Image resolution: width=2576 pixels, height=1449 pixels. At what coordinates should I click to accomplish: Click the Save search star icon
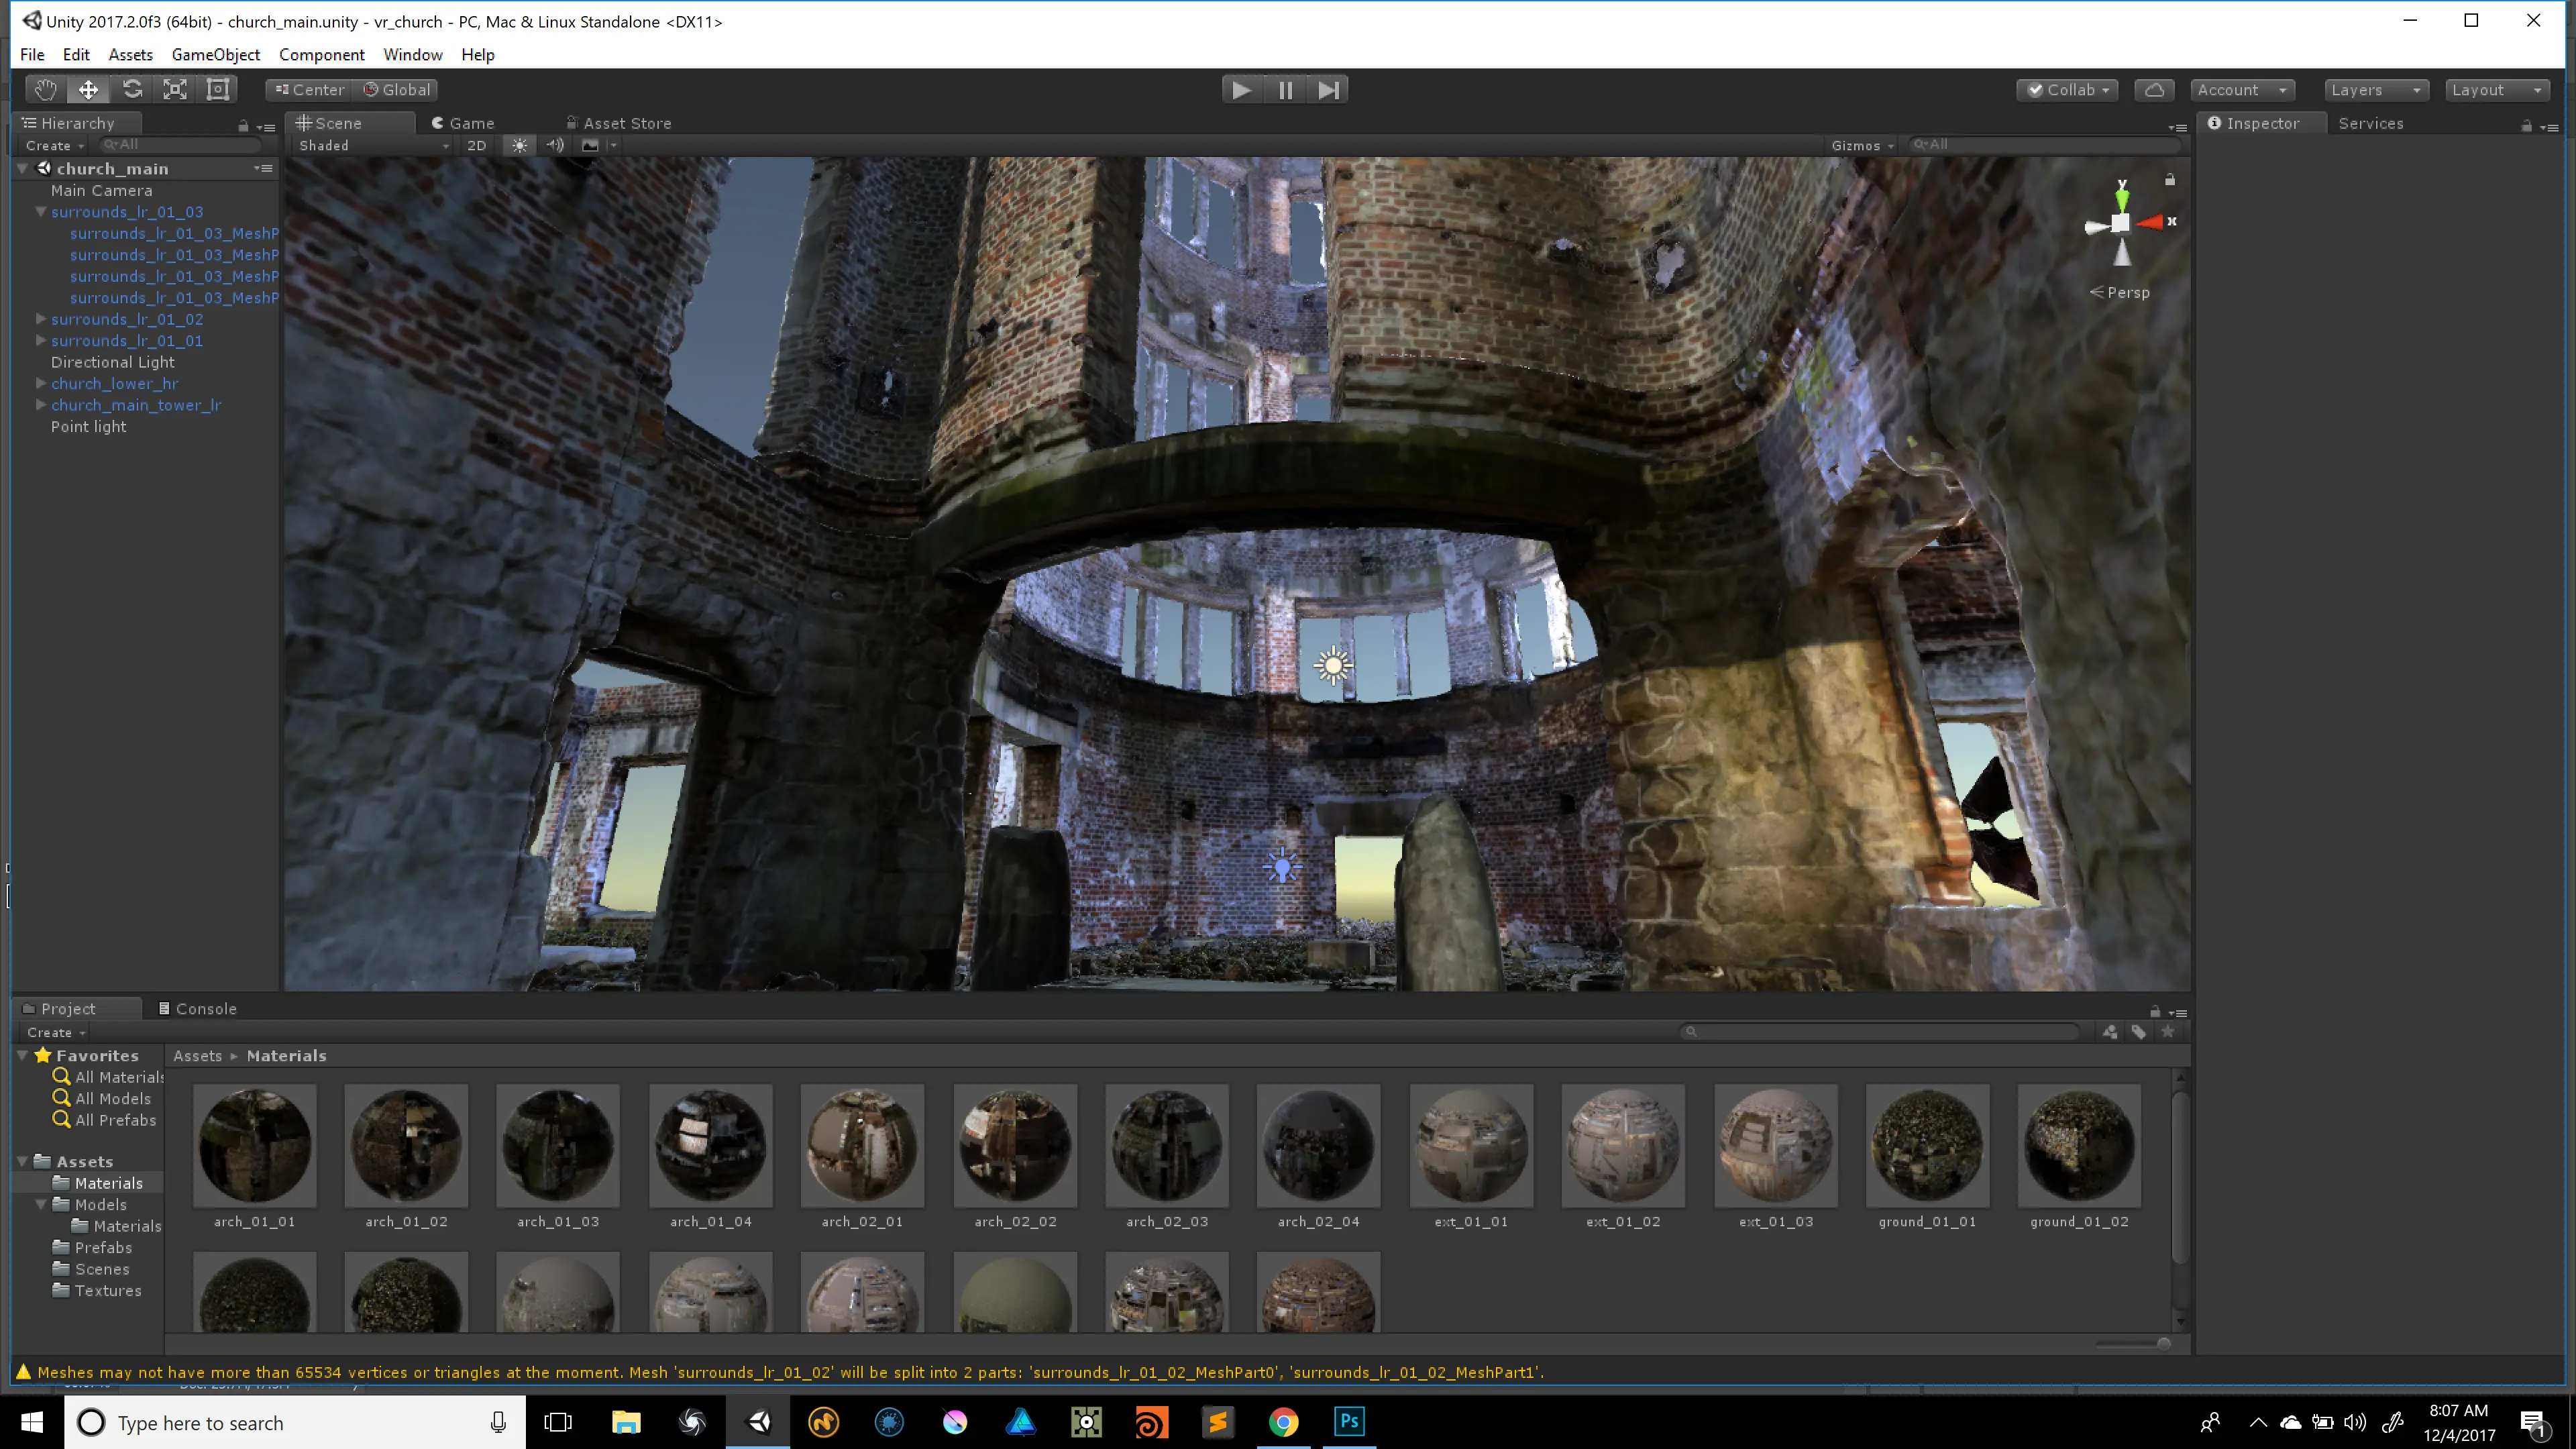coord(2167,1032)
